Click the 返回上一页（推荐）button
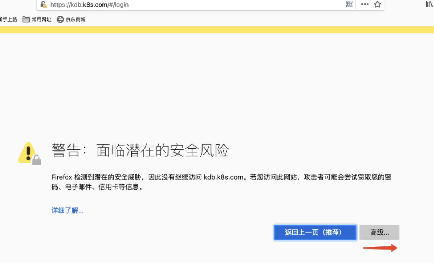 [315, 232]
